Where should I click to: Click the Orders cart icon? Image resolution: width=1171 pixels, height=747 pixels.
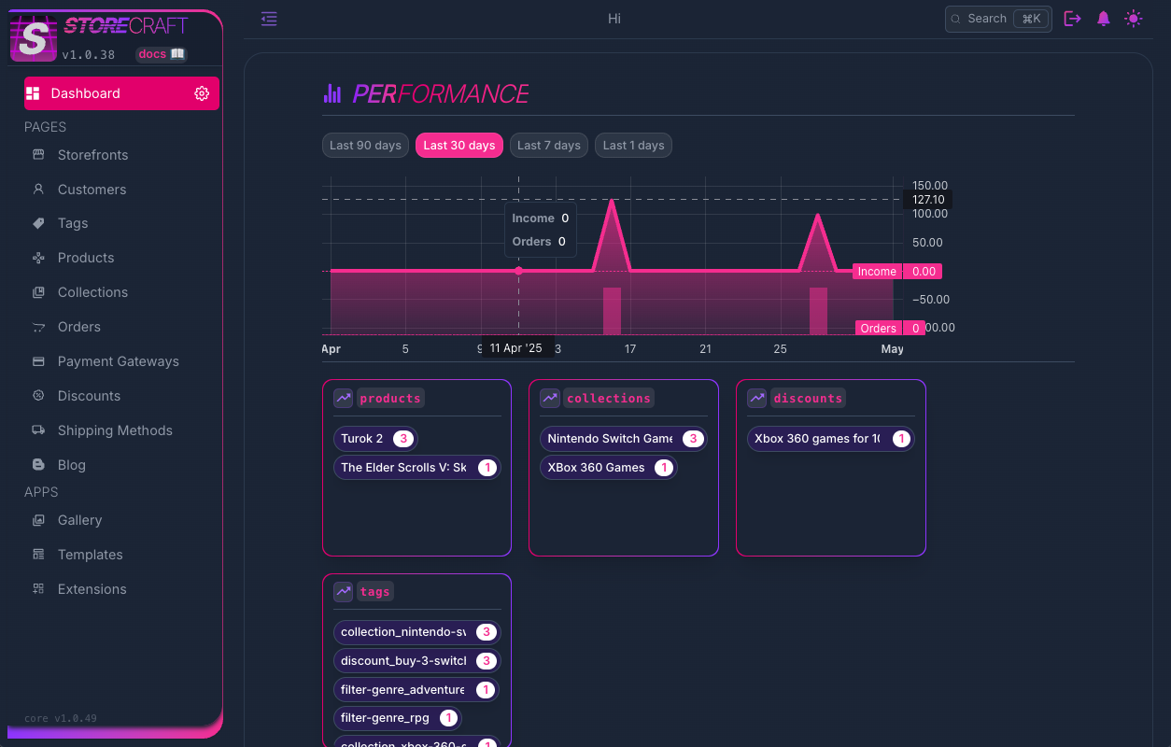pos(38,327)
